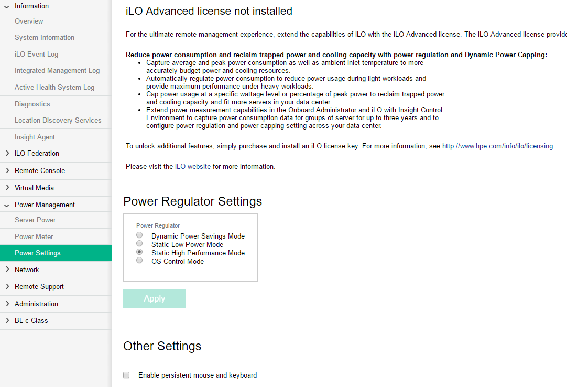The height and width of the screenshot is (387, 567).
Task: Choose Static Low Power Mode option
Action: [139, 244]
